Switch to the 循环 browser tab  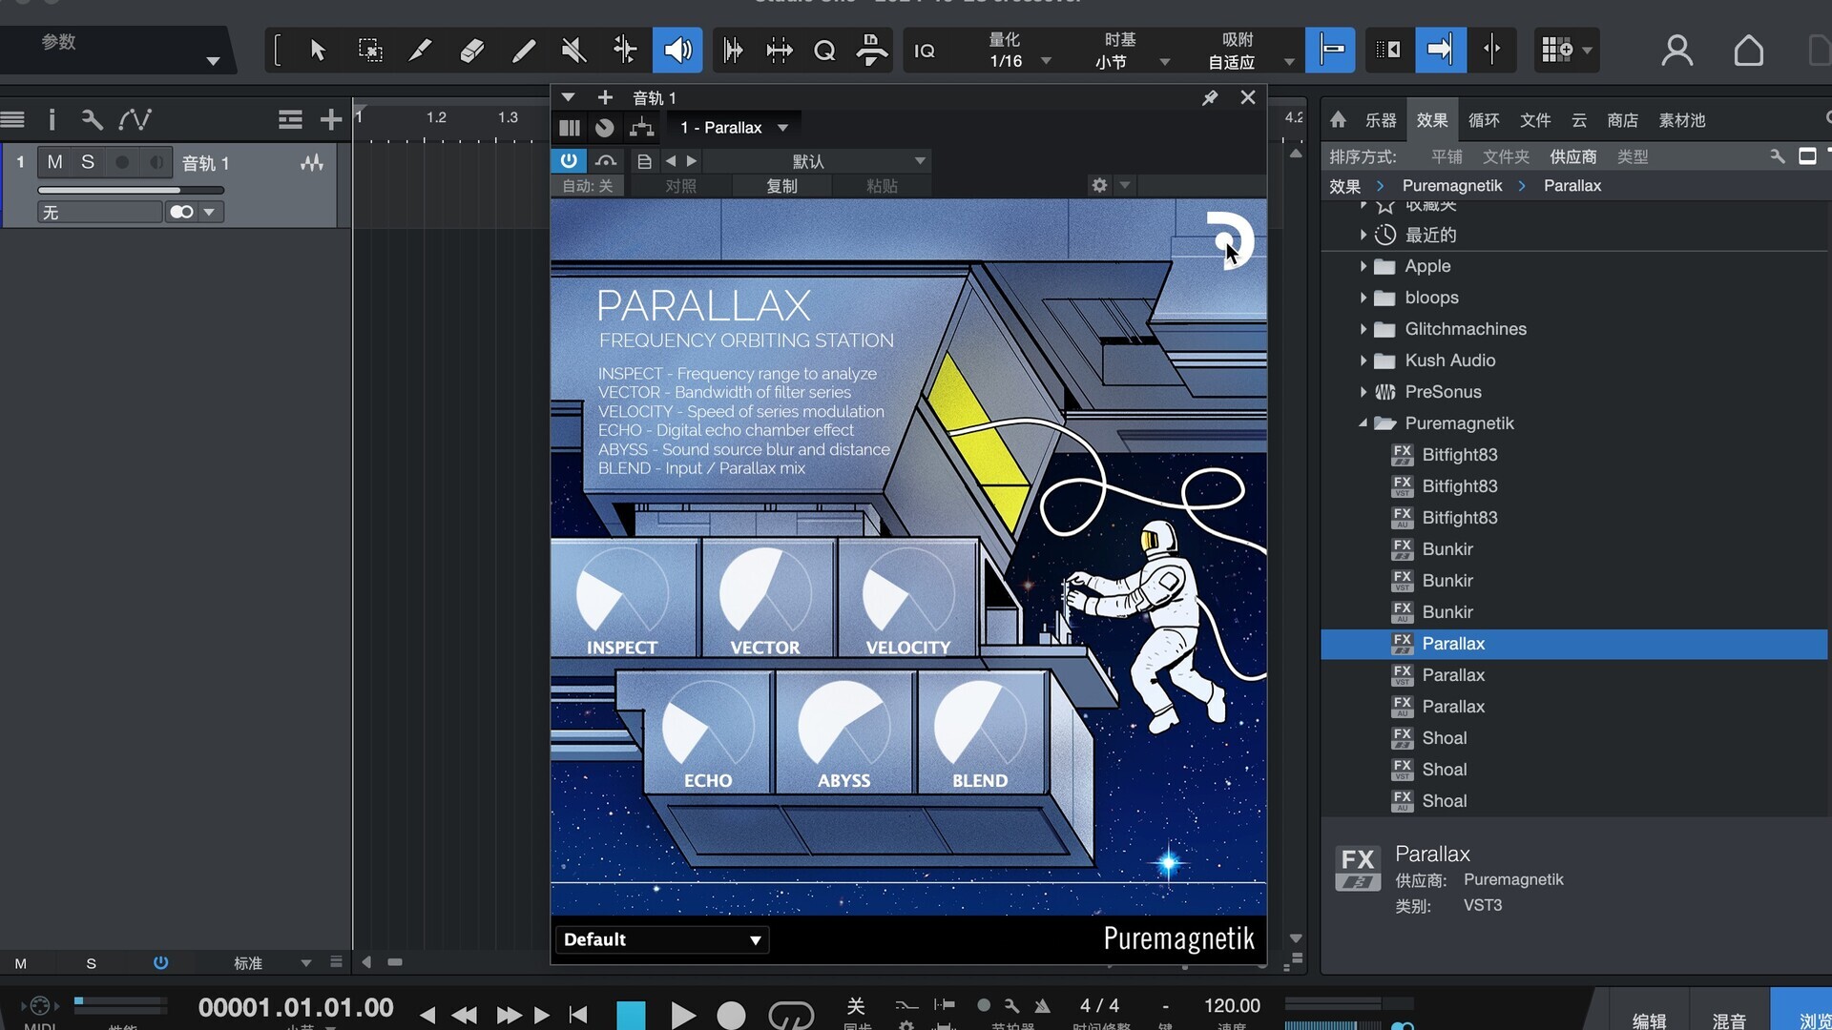1484,120
